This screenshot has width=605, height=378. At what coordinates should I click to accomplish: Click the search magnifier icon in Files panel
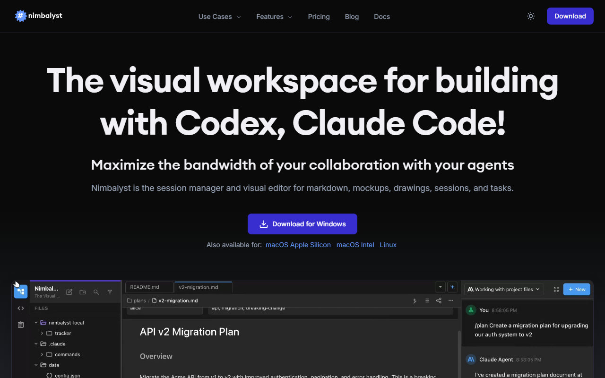tap(96, 292)
